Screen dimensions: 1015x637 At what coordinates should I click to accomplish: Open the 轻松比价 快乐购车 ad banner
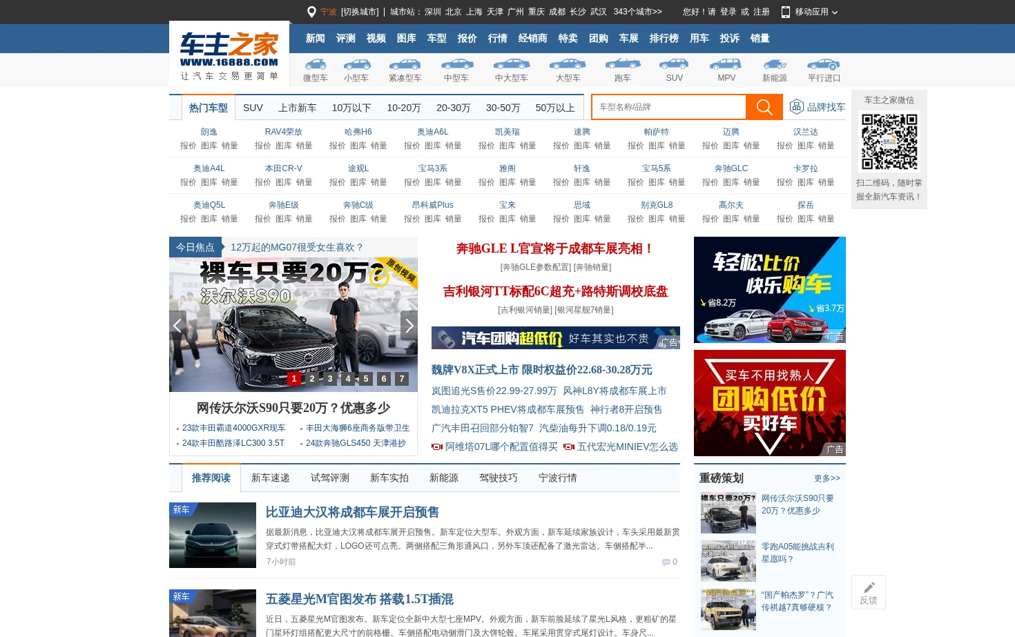[x=770, y=290]
